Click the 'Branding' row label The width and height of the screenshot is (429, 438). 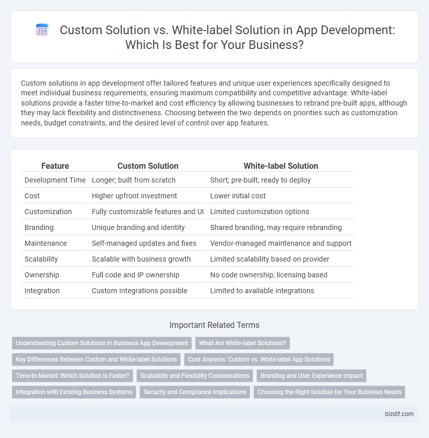coord(55,227)
